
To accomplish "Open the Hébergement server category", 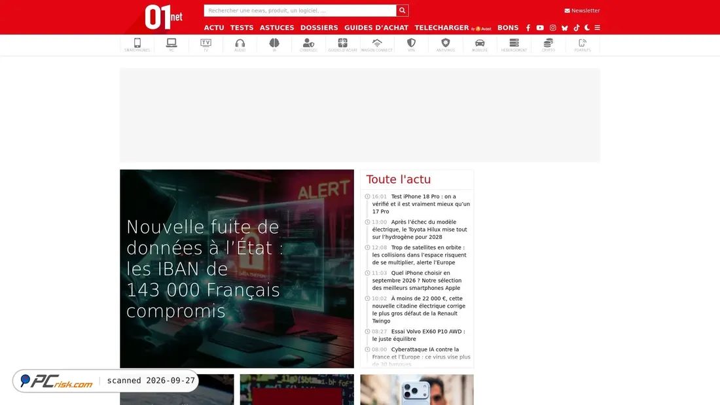I will [514, 45].
